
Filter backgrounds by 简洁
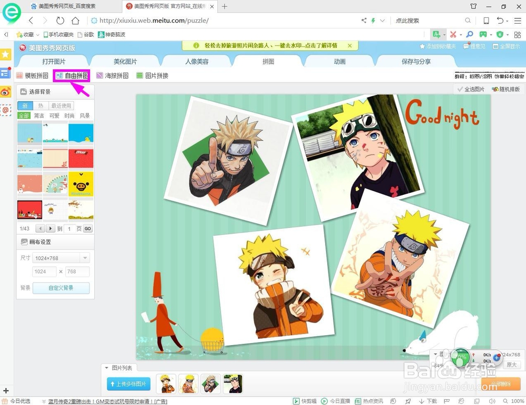tap(39, 116)
